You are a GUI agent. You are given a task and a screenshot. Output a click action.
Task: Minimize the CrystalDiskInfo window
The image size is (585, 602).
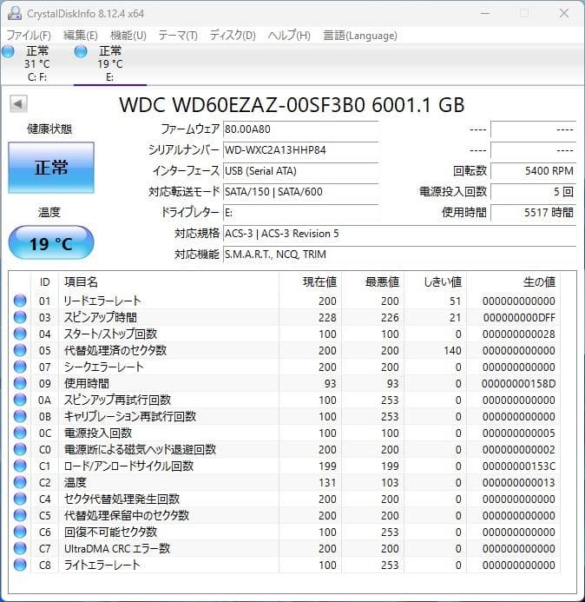tap(485, 13)
